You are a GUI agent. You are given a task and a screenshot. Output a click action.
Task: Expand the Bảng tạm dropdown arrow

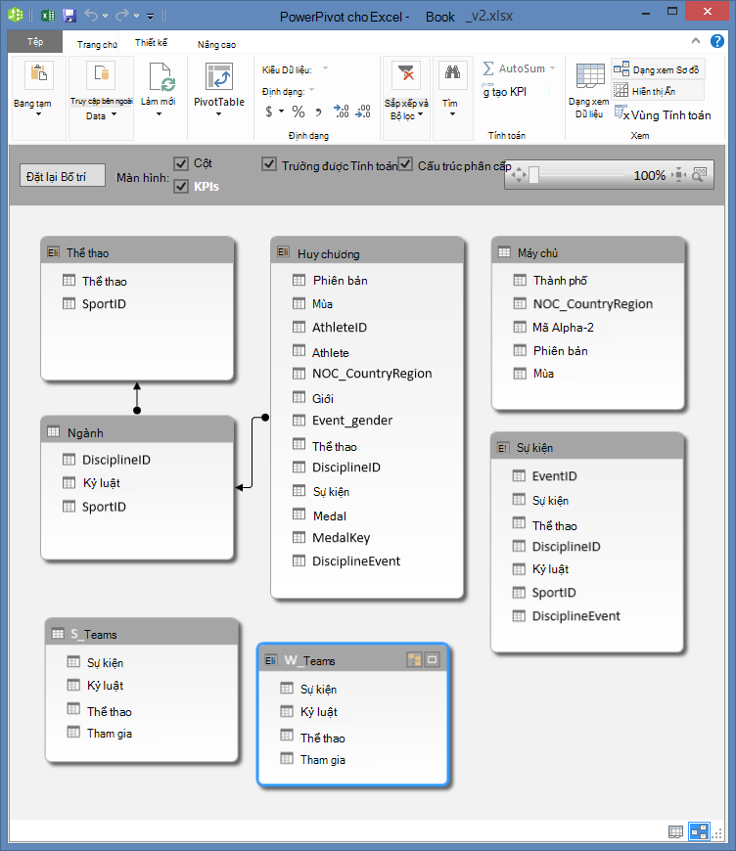(38, 114)
